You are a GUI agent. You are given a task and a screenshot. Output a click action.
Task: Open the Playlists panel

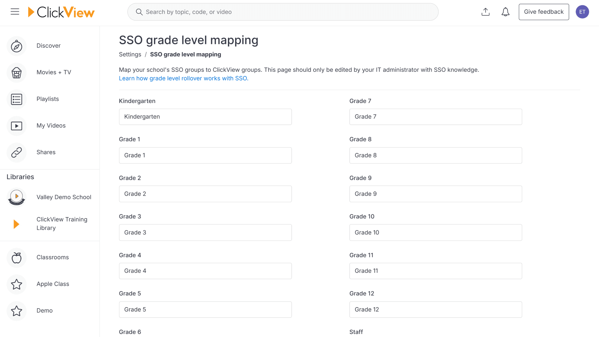click(x=47, y=99)
